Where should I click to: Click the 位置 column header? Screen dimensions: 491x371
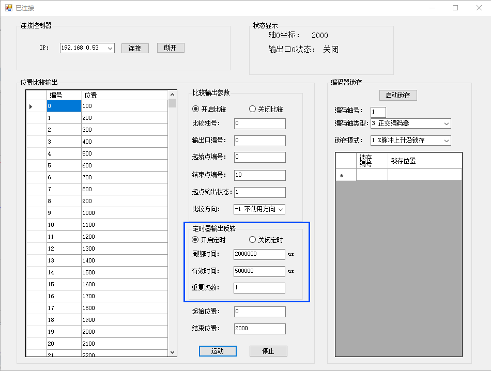pyautogui.click(x=125, y=95)
